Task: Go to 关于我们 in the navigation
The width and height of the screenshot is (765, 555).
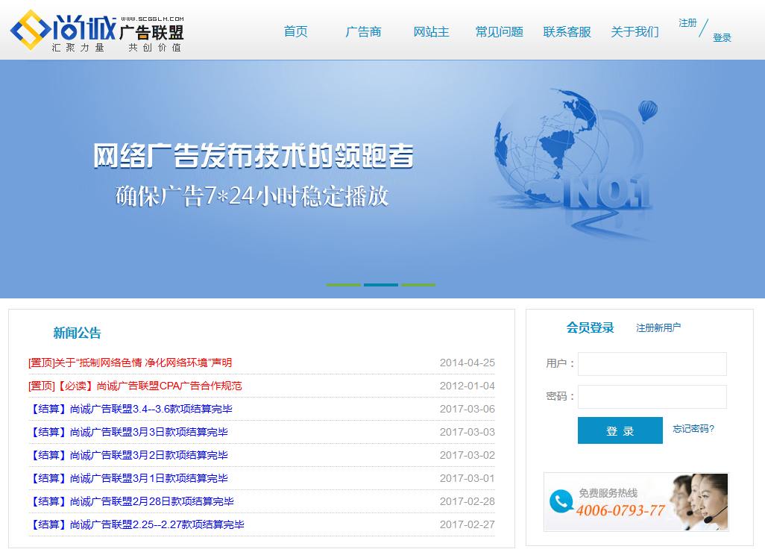Action: coord(635,31)
